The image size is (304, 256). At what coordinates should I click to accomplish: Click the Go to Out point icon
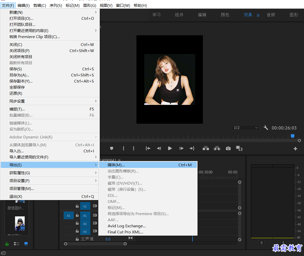(192, 148)
